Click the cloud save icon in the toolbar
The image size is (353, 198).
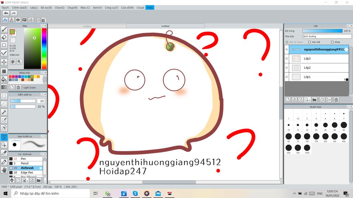5,20
